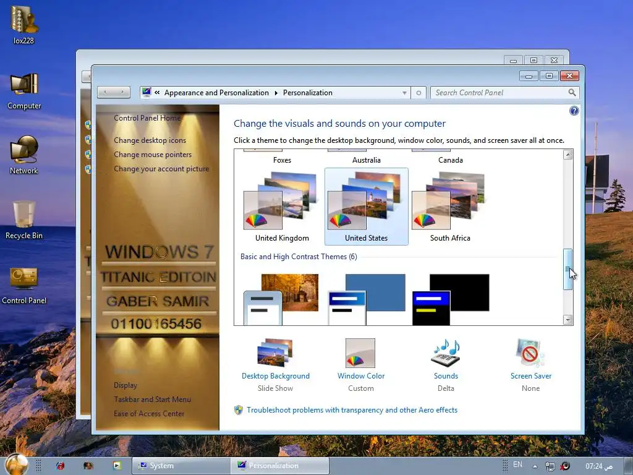The height and width of the screenshot is (475, 633).
Task: Click Appearance and Personalization in the breadcrumb
Action: point(216,93)
